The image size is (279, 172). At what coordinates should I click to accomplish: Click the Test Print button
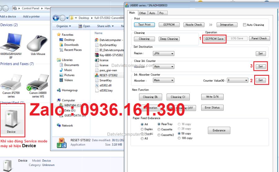point(144,25)
